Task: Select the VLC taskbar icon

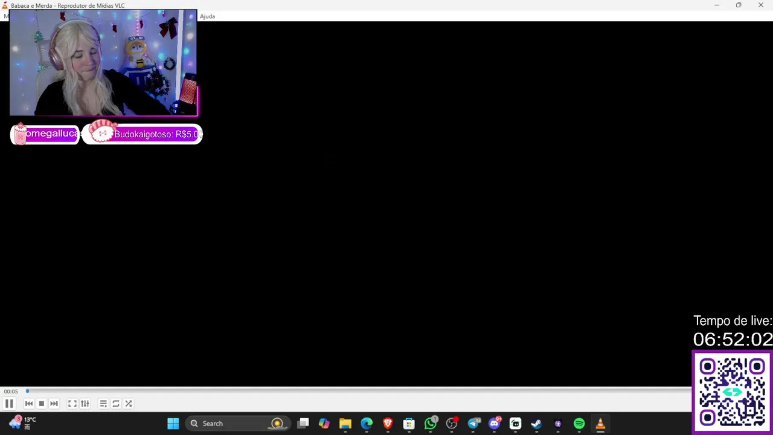Action: [600, 424]
